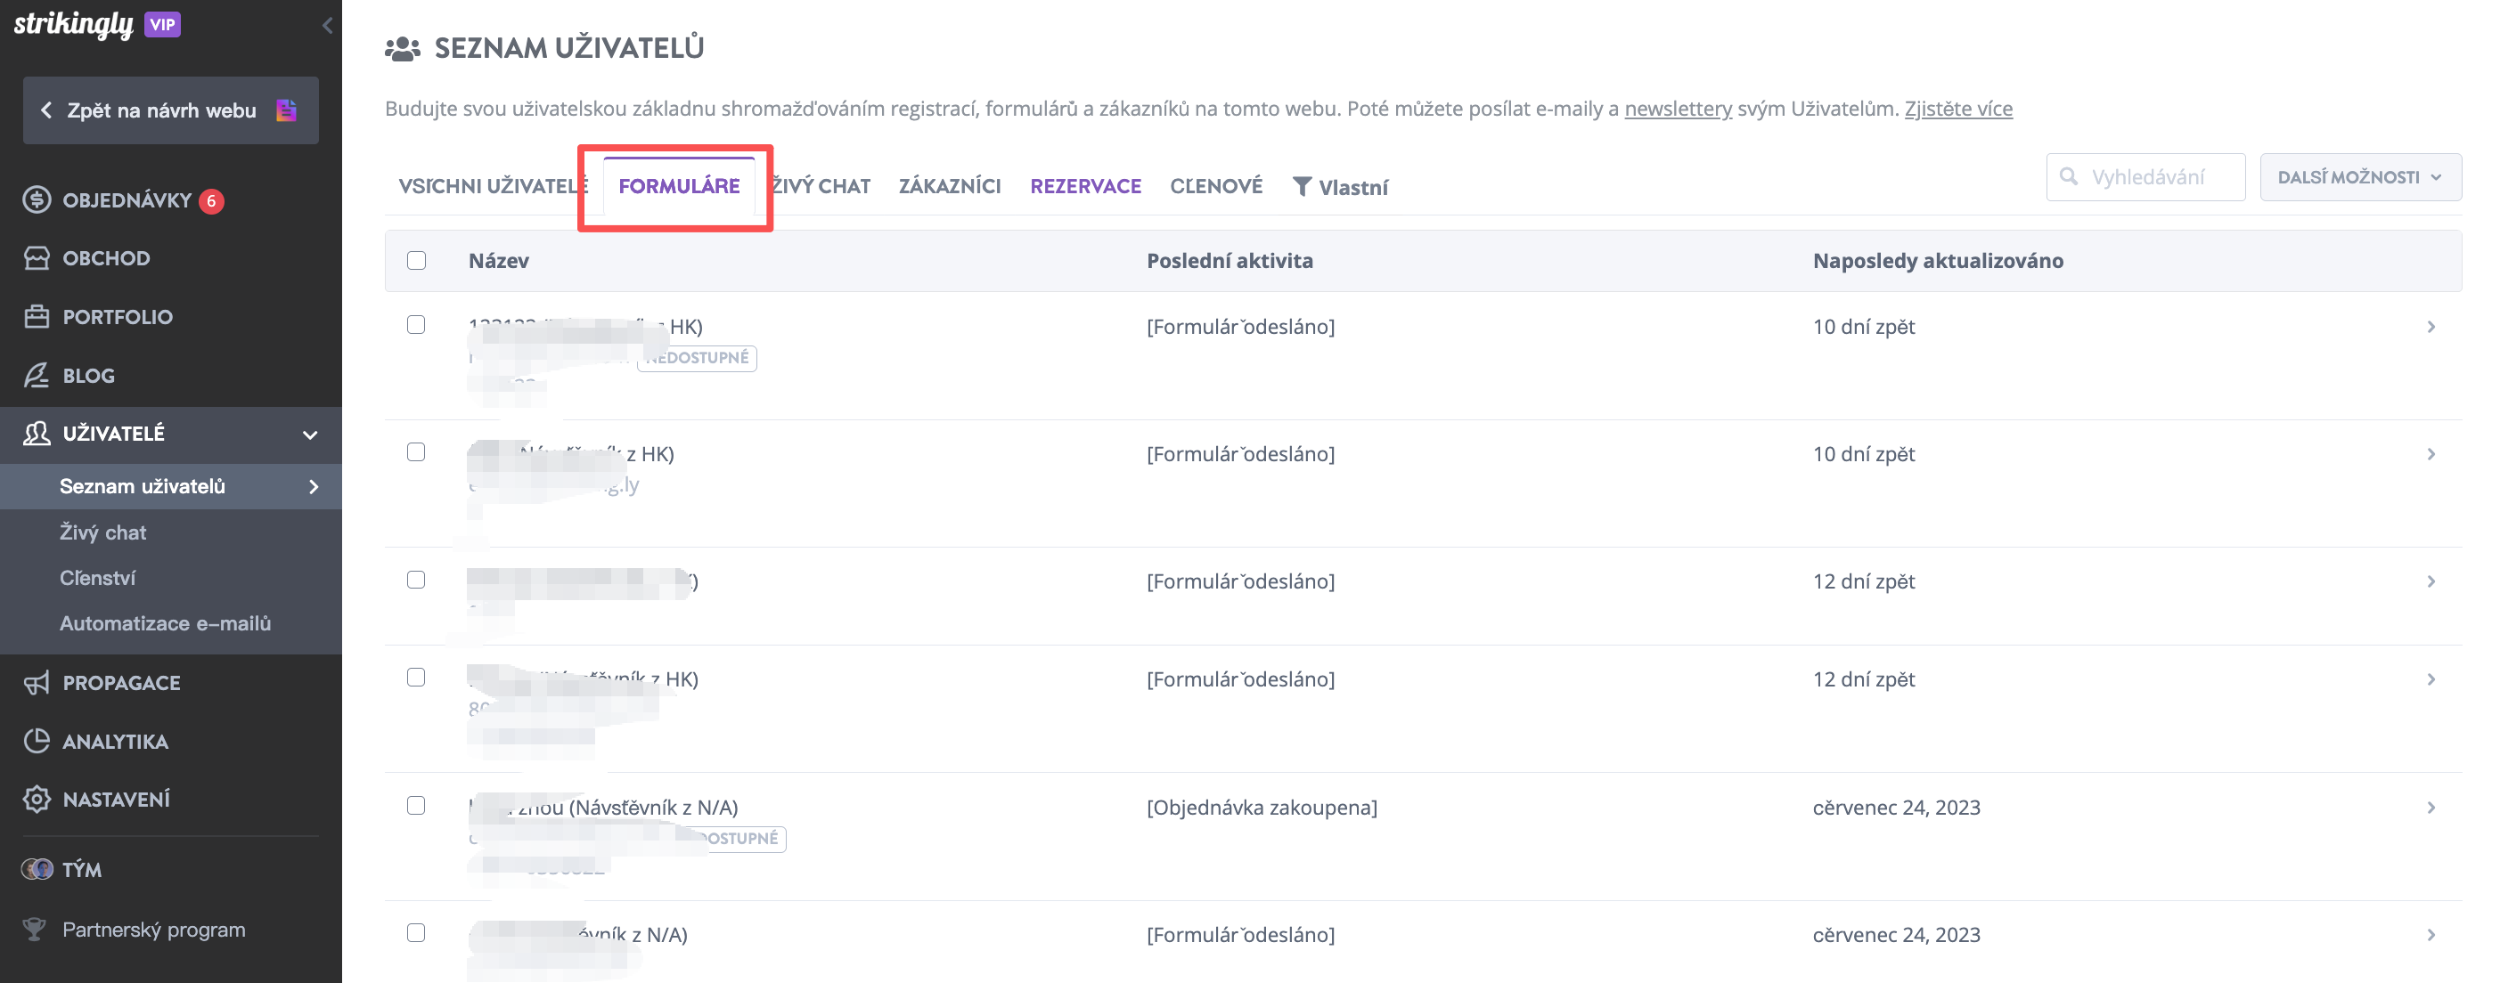Click the Blog pen icon
The width and height of the screenshot is (2500, 983).
pyautogui.click(x=37, y=375)
